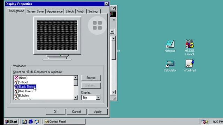Screen dimensions: 223x125
Task: Confirm with the OK button
Action: click(x=55, y=112)
